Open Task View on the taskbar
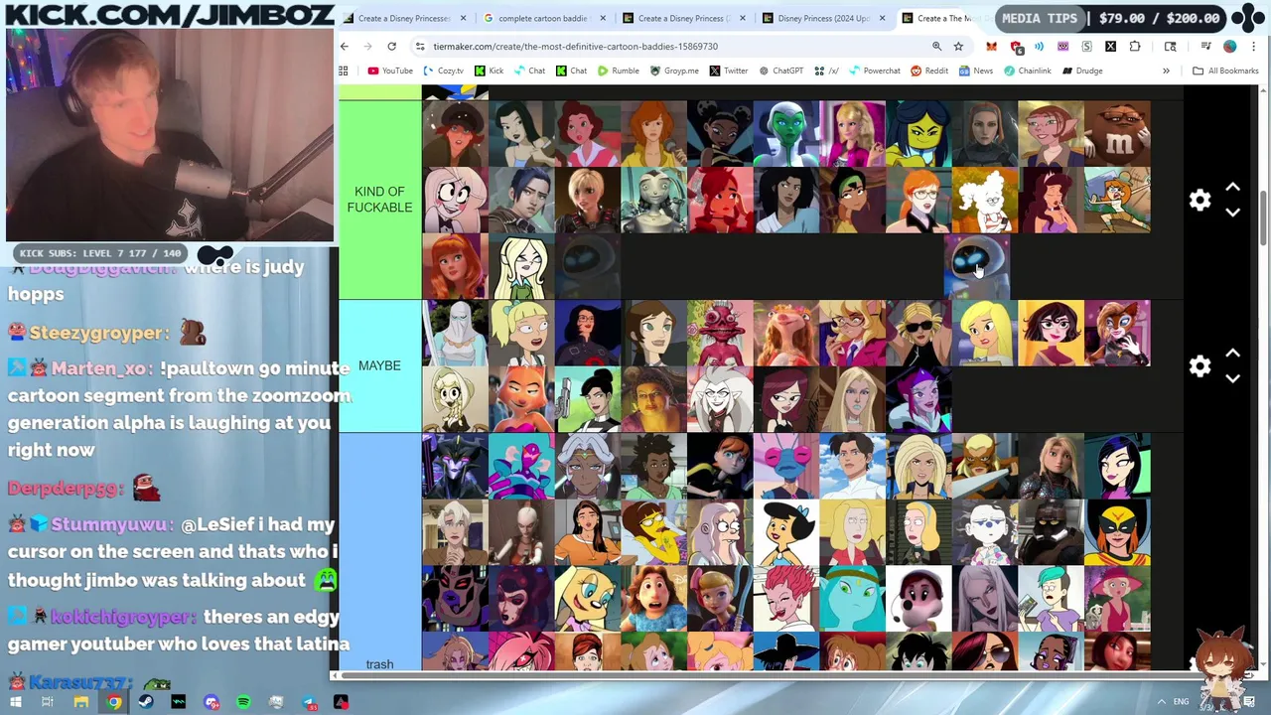The width and height of the screenshot is (1271, 715). click(x=48, y=702)
